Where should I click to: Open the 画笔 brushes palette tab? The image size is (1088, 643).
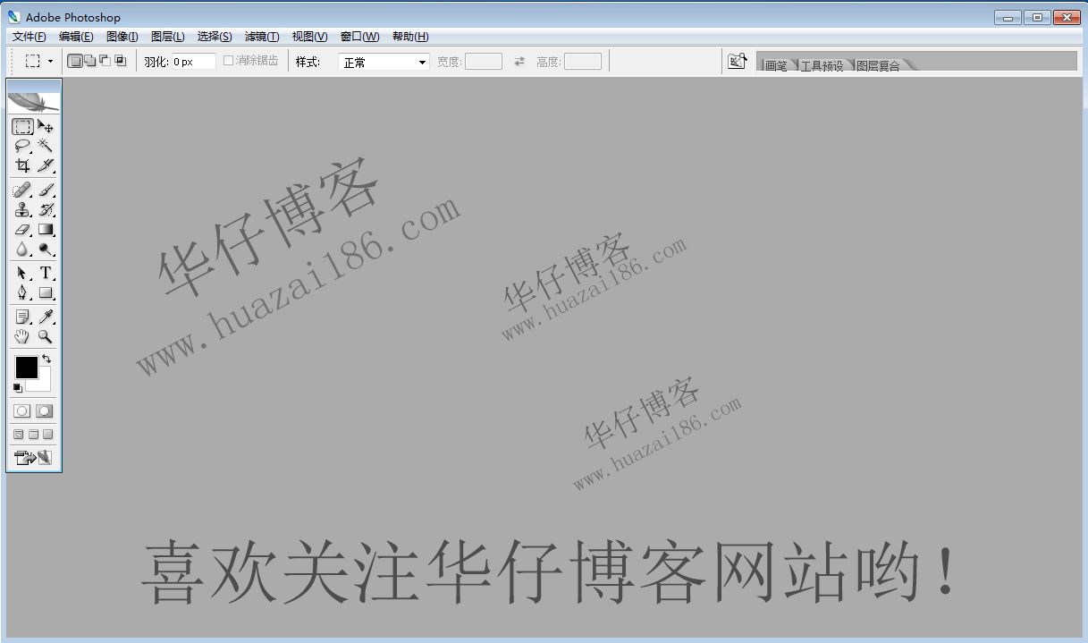click(776, 65)
